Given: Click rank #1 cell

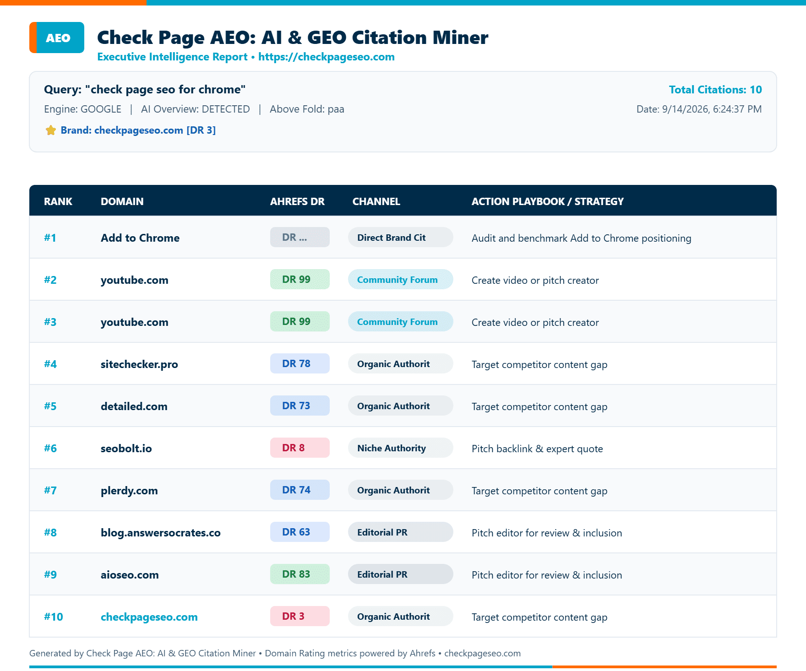Looking at the screenshot, I should (x=50, y=238).
